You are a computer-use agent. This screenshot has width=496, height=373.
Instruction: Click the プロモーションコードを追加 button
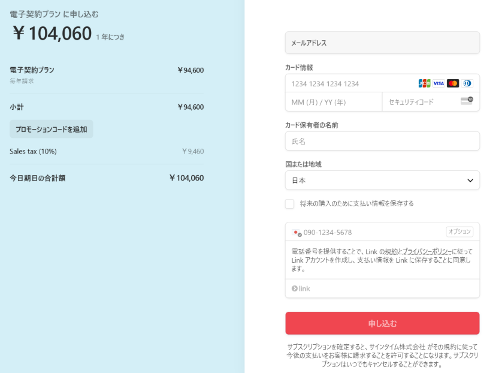pyautogui.click(x=52, y=129)
